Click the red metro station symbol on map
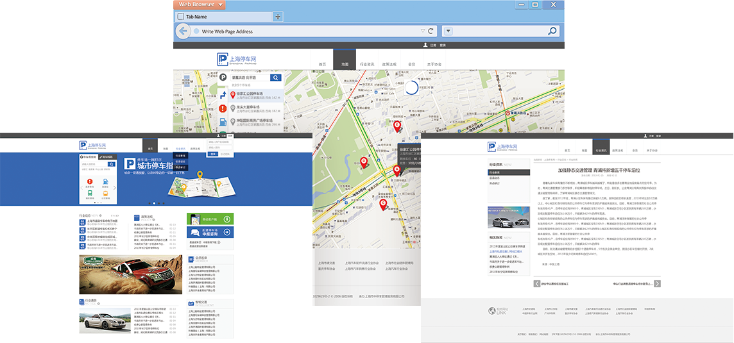 click(x=508, y=112)
